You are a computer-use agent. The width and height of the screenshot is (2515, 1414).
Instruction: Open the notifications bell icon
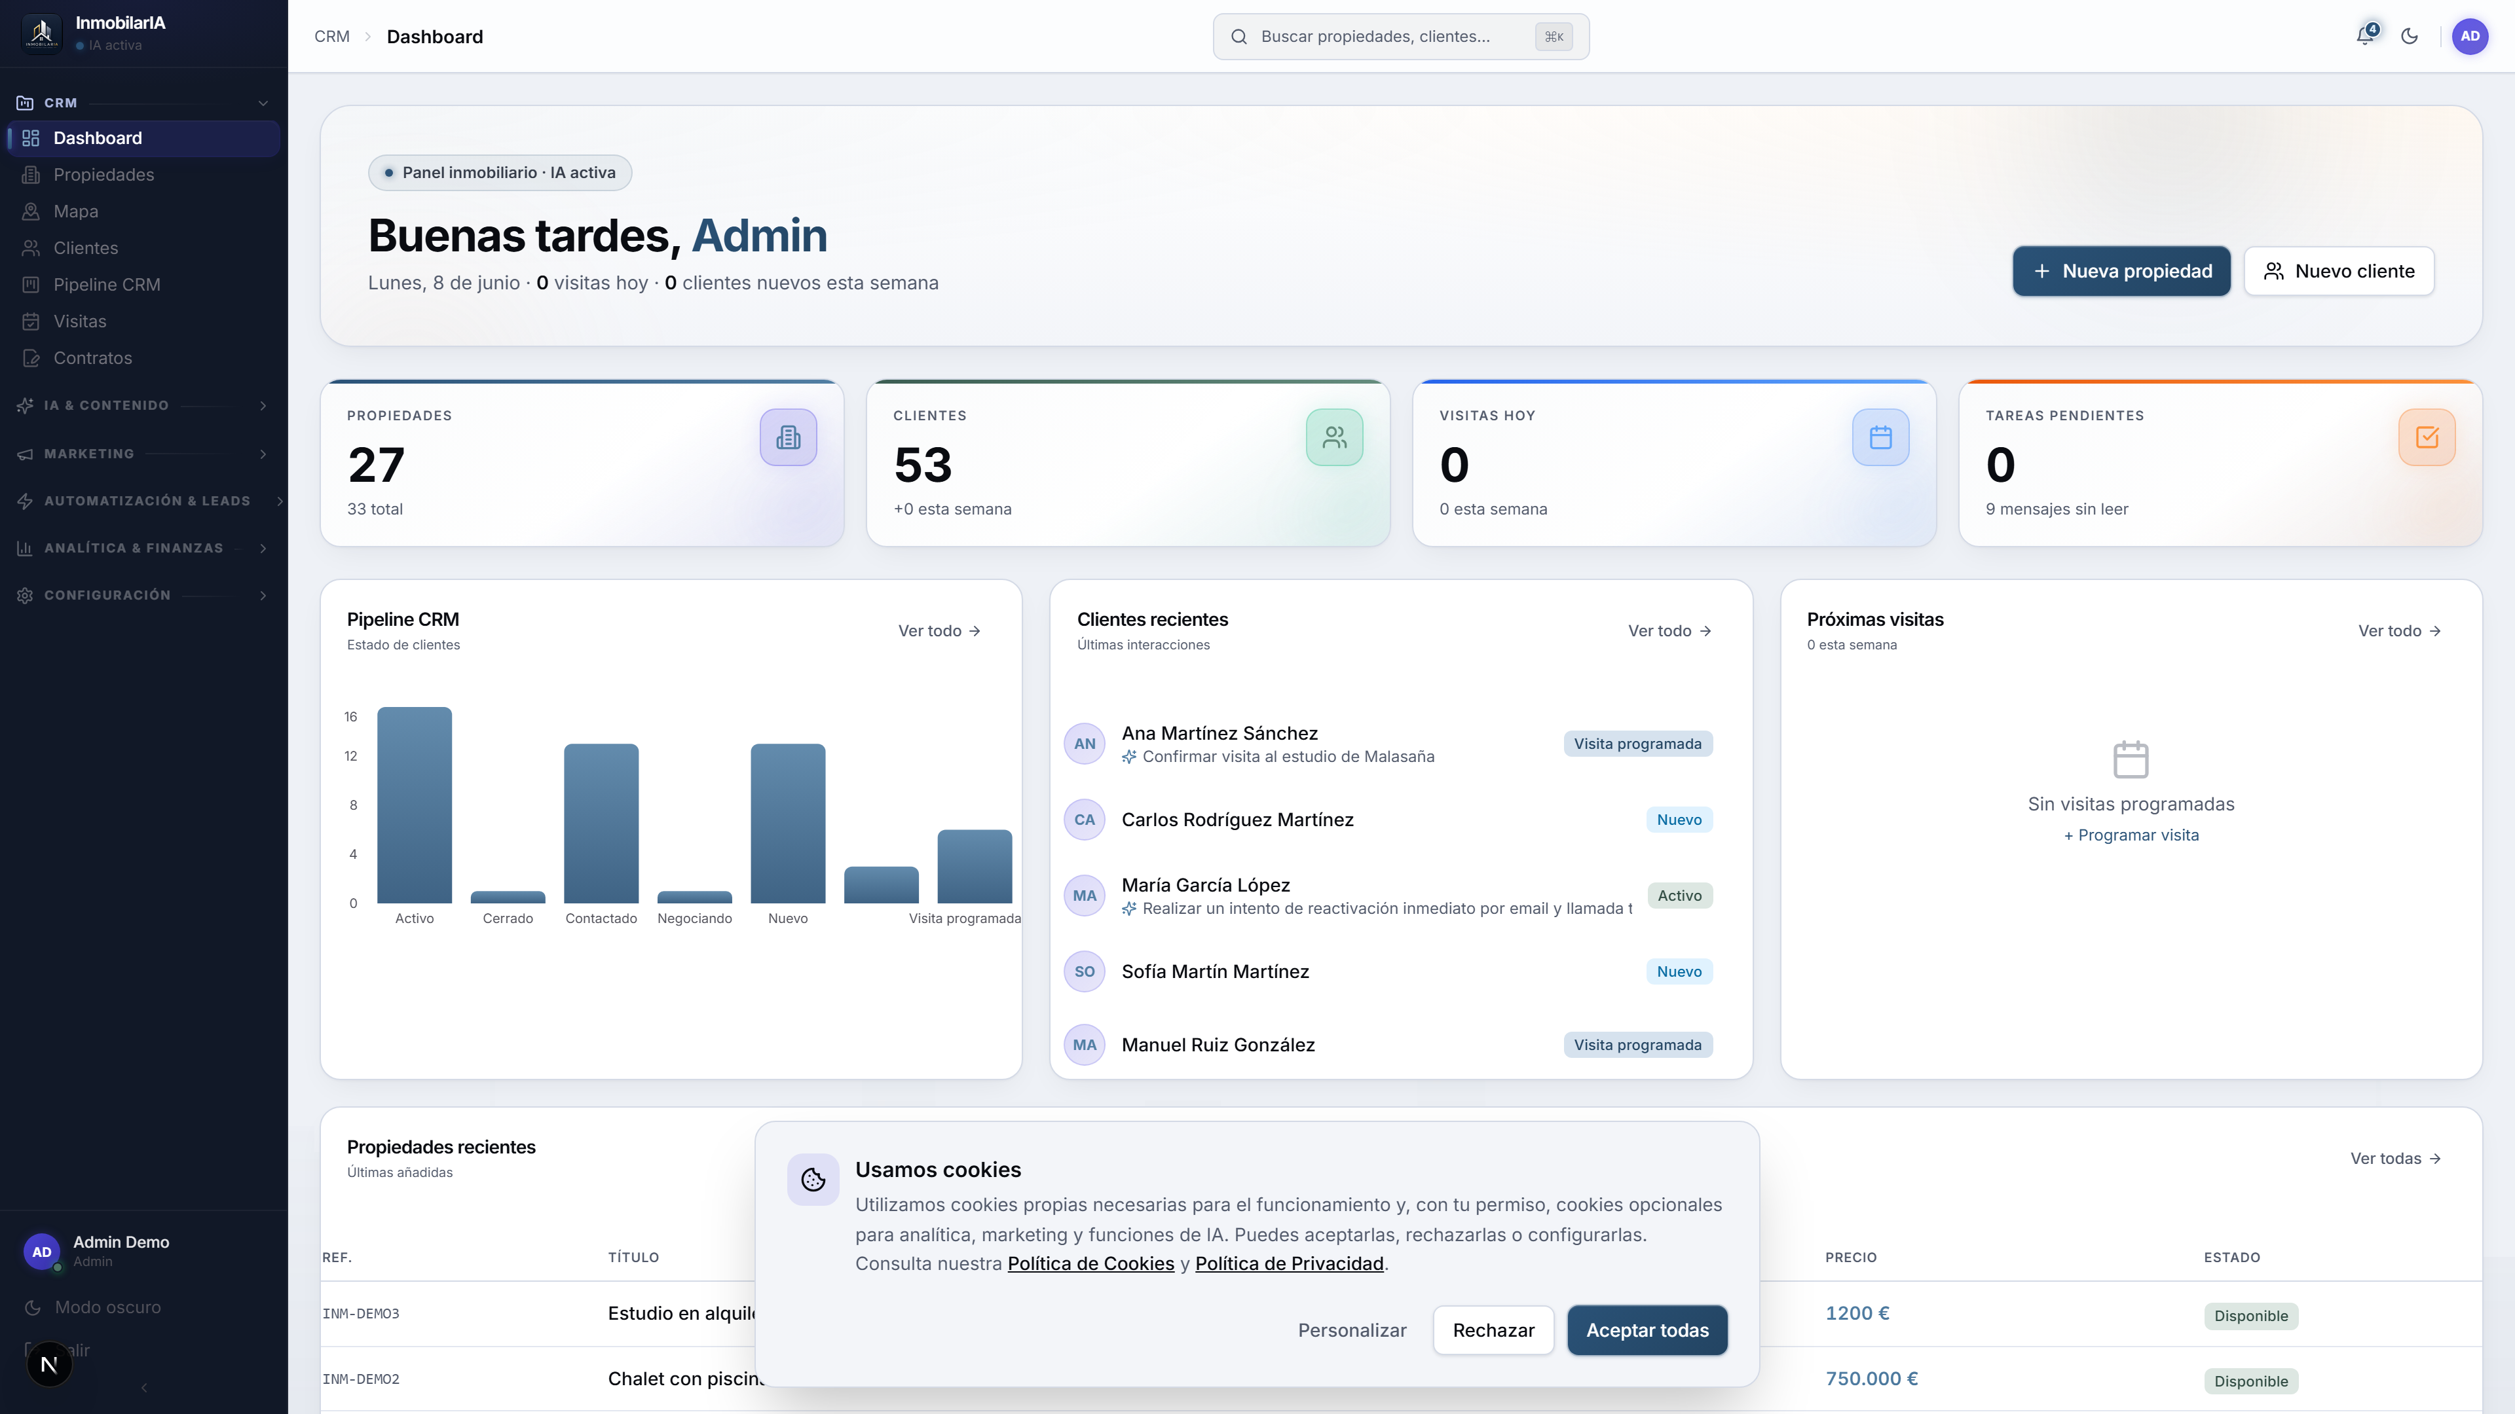coord(2364,36)
